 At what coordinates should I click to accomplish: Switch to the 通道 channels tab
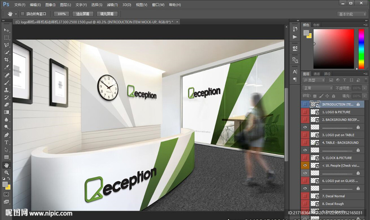tap(317, 74)
